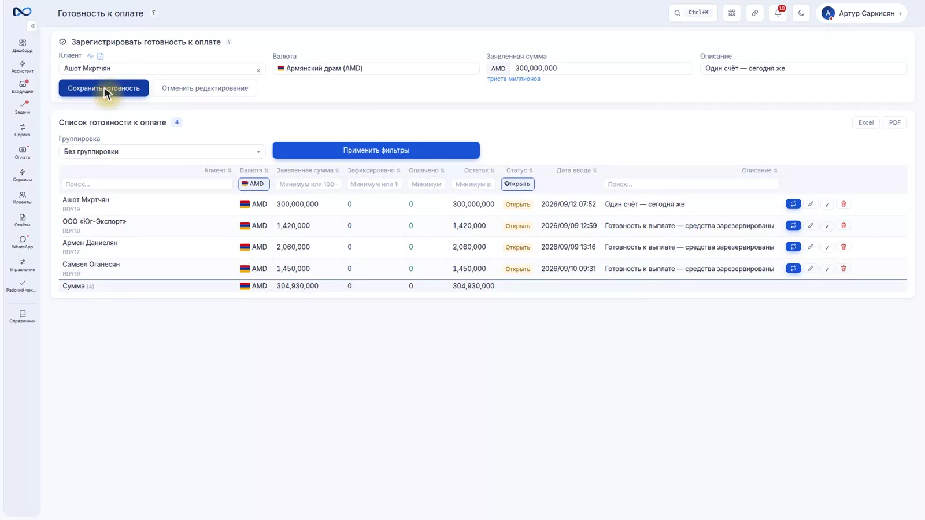Screen dimensions: 925x520
Task: Delete the Ашот Мкртчян row
Action: coord(843,204)
